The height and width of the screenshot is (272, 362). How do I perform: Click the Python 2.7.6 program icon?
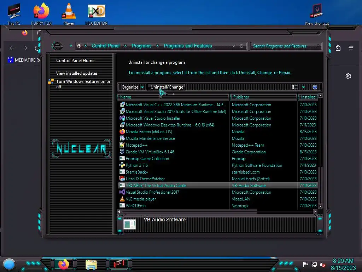tap(122, 165)
